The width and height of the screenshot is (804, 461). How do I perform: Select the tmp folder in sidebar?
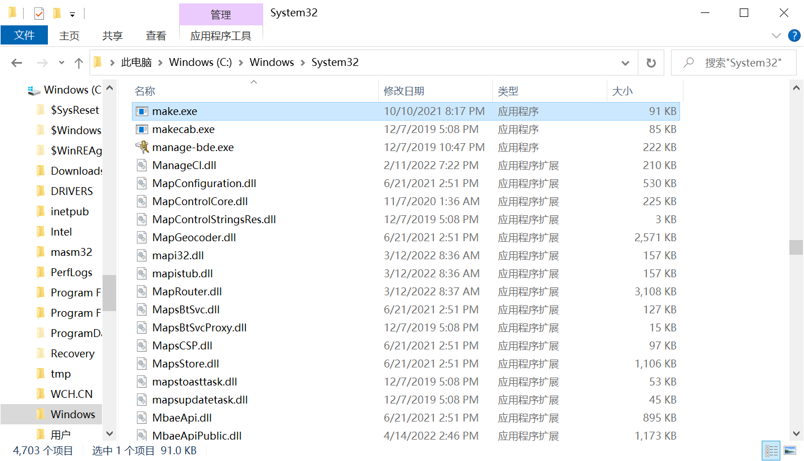tap(61, 374)
